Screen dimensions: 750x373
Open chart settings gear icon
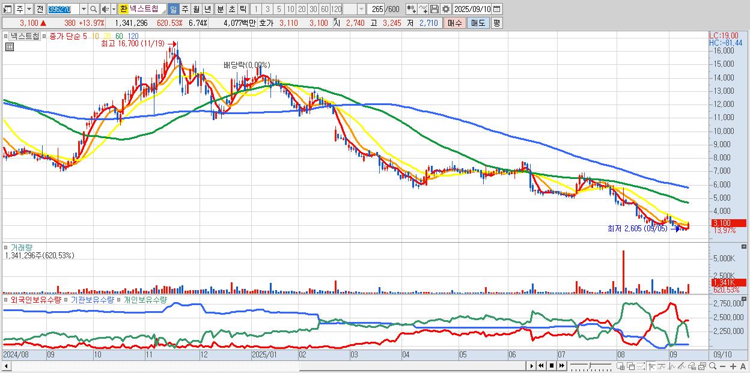(x=446, y=9)
